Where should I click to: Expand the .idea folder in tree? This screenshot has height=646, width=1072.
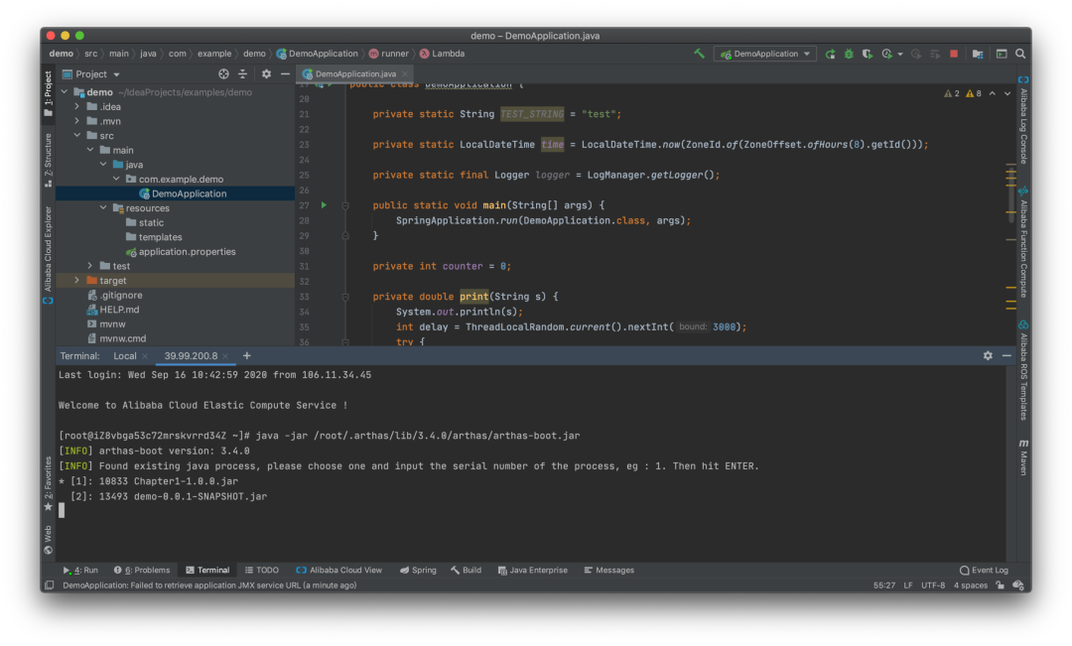point(77,107)
